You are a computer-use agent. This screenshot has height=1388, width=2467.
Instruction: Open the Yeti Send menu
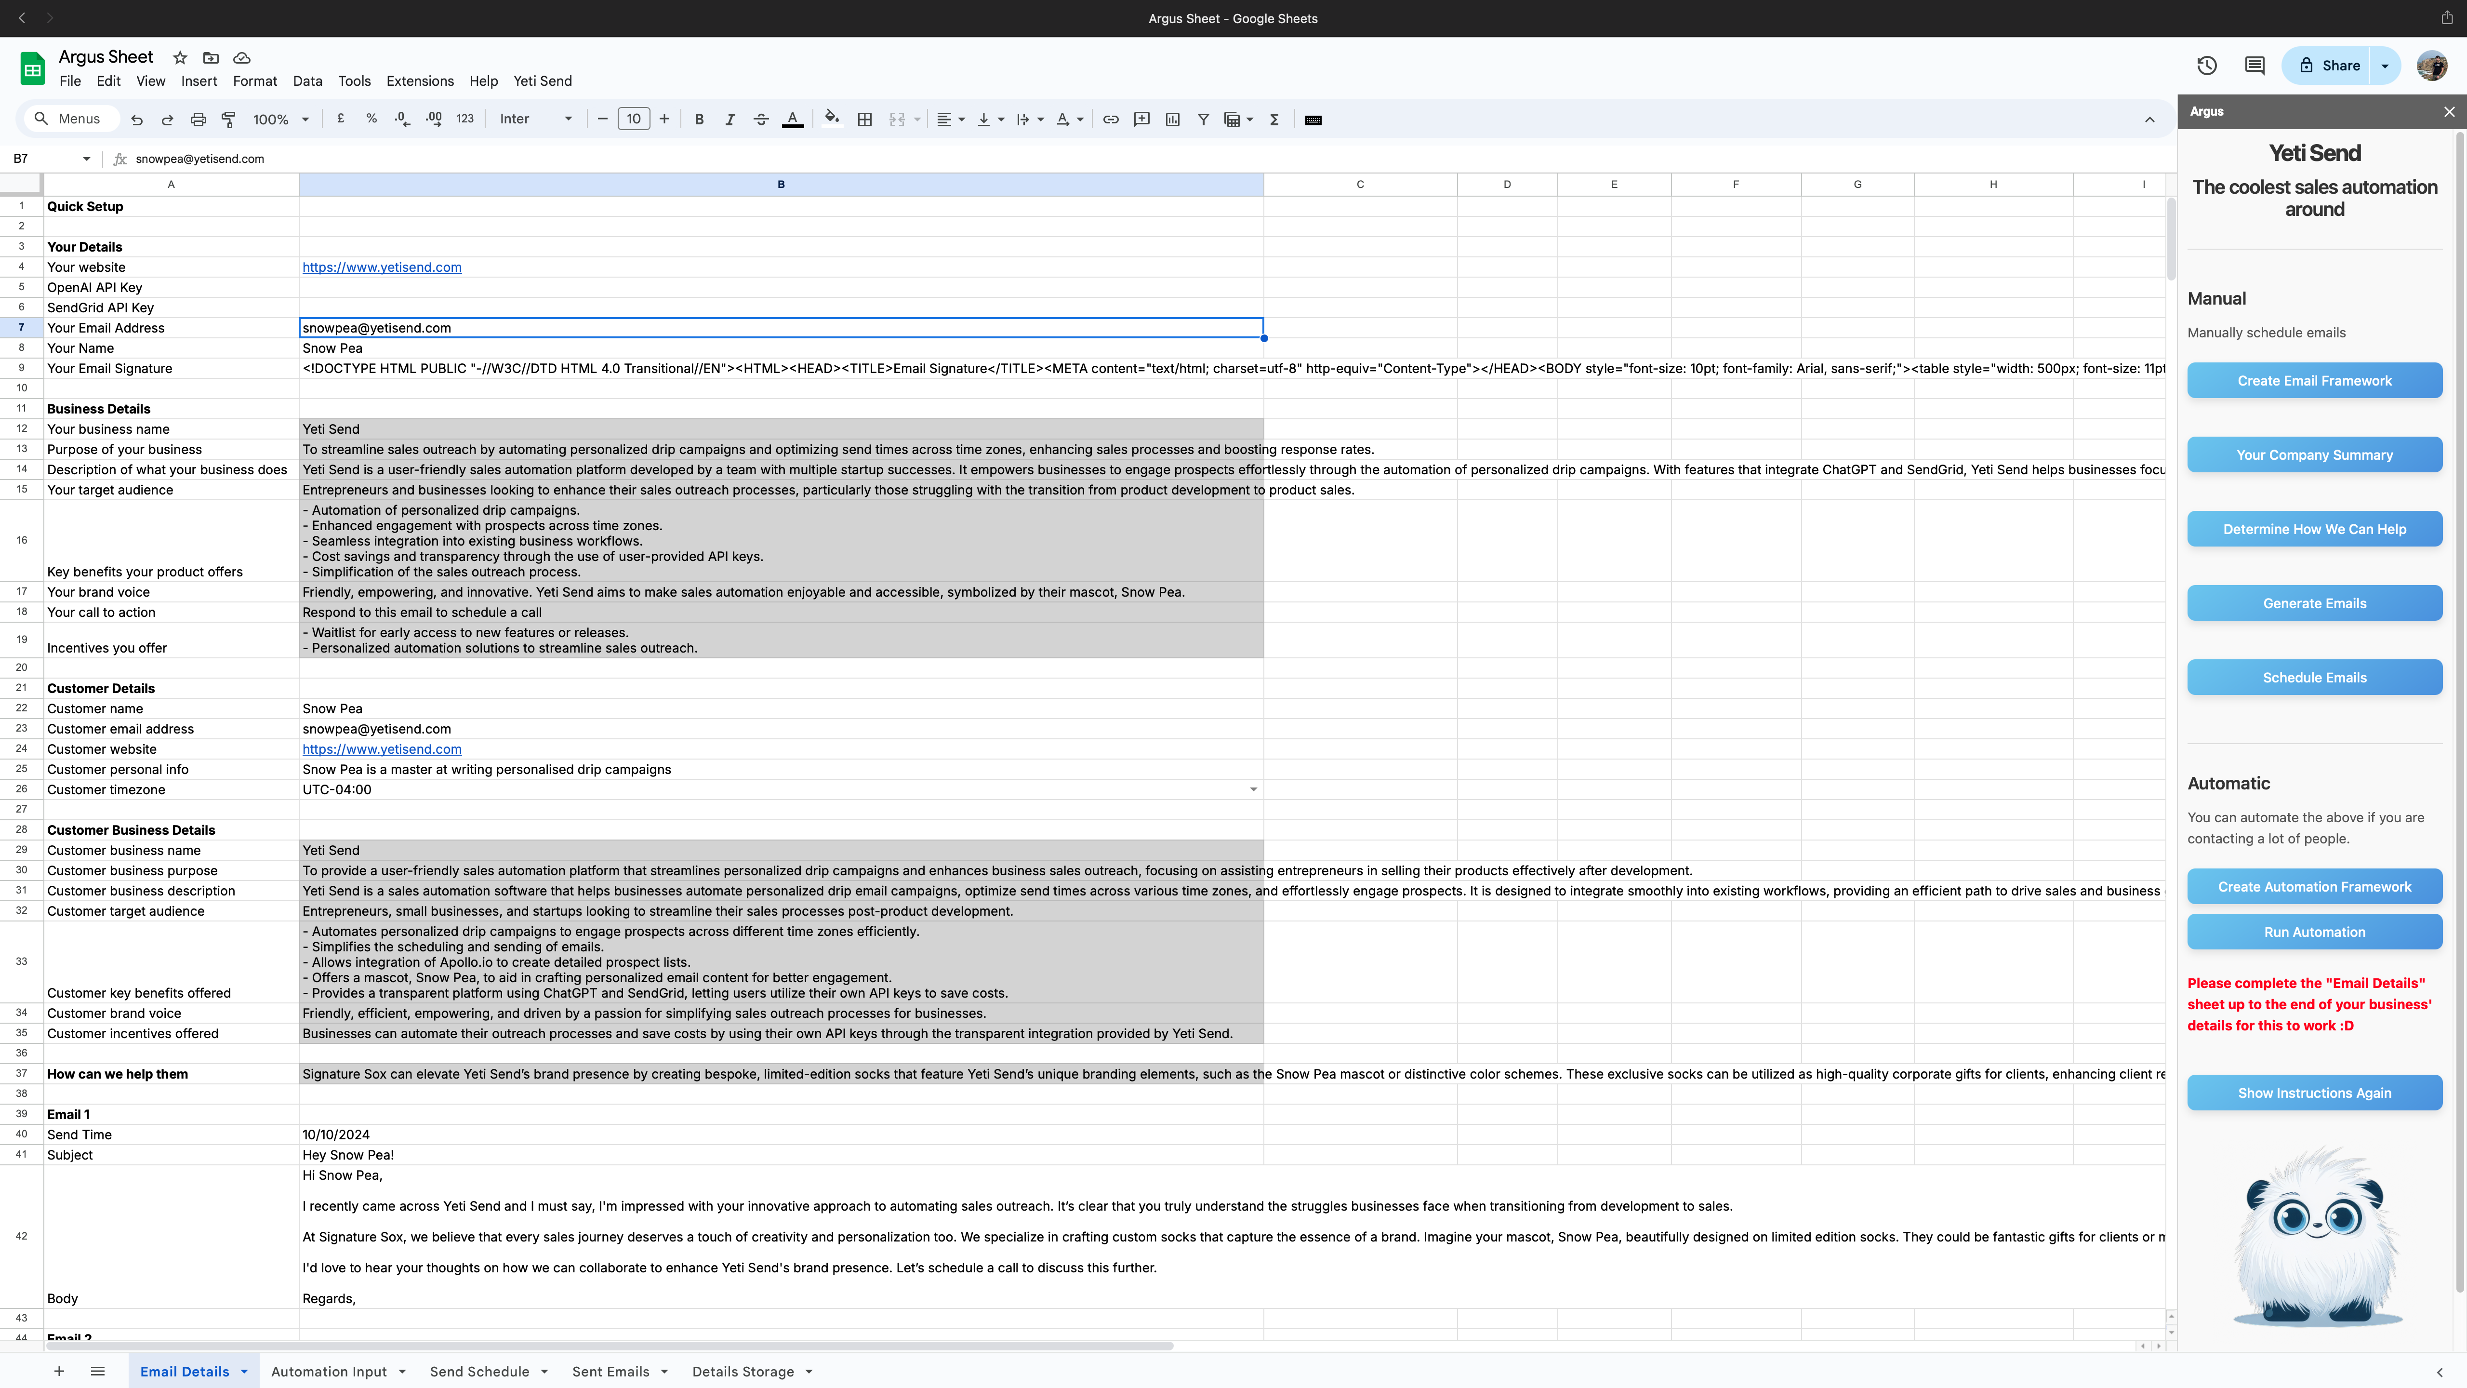(542, 81)
